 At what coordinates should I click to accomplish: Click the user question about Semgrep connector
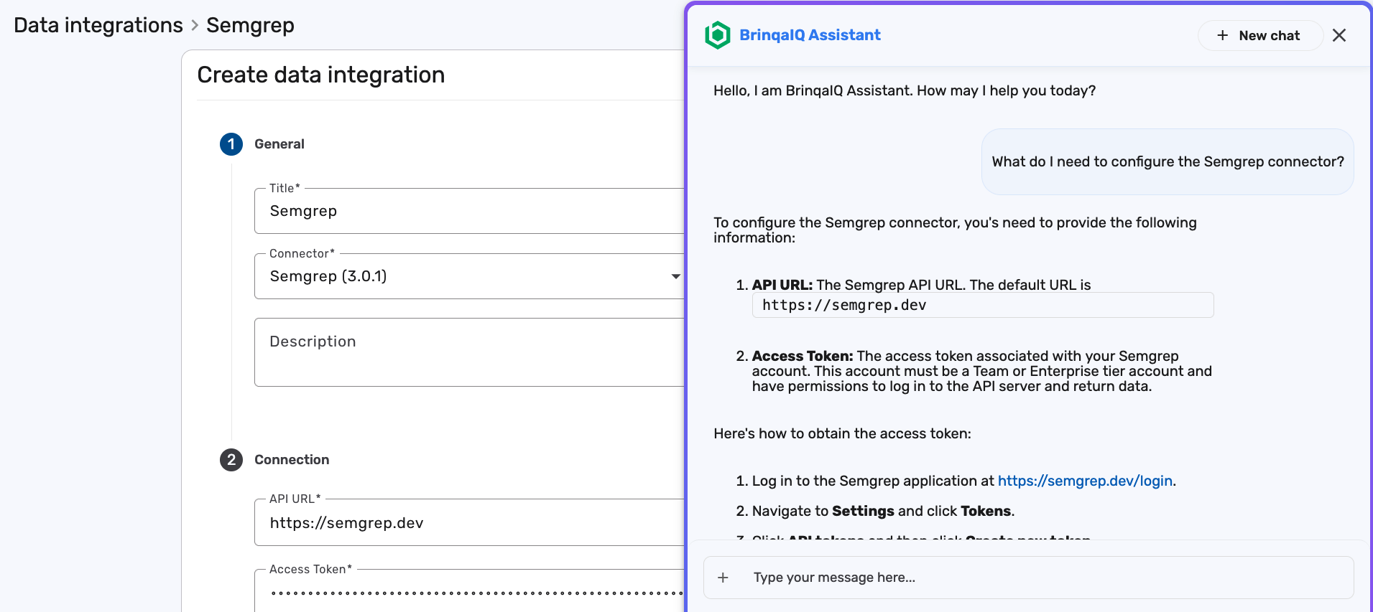click(1168, 161)
